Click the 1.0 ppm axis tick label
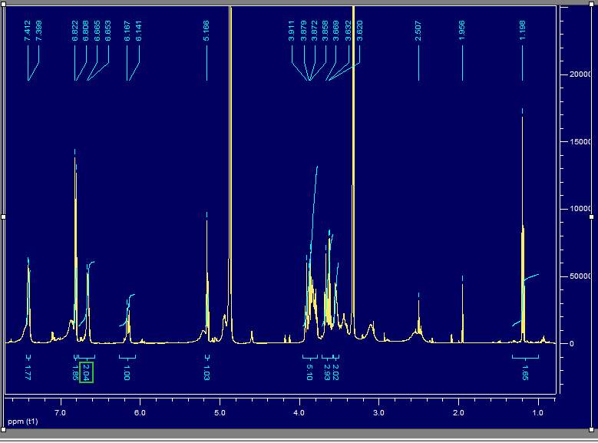598x443 pixels. tap(538, 413)
